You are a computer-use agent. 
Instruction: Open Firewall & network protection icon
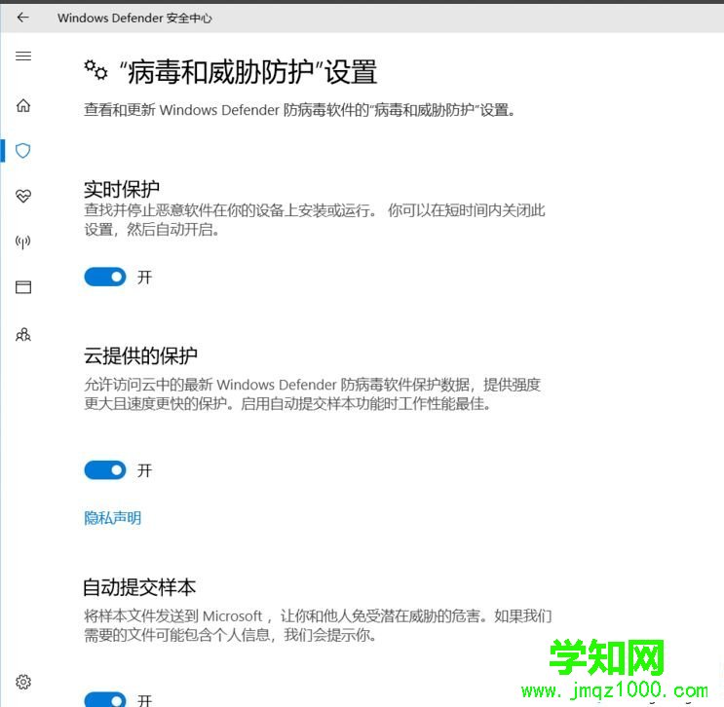23,242
